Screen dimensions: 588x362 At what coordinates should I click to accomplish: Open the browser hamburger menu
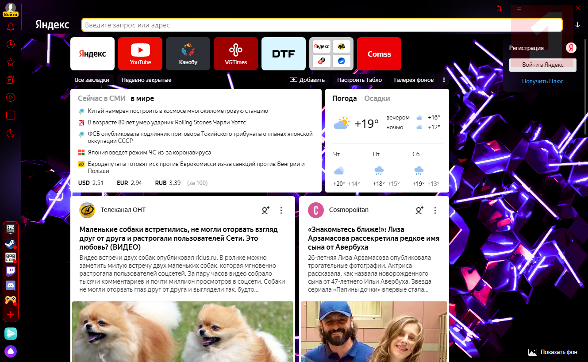[x=519, y=8]
